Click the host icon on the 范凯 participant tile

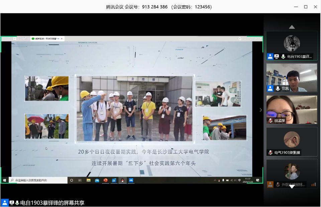[x=270, y=89]
